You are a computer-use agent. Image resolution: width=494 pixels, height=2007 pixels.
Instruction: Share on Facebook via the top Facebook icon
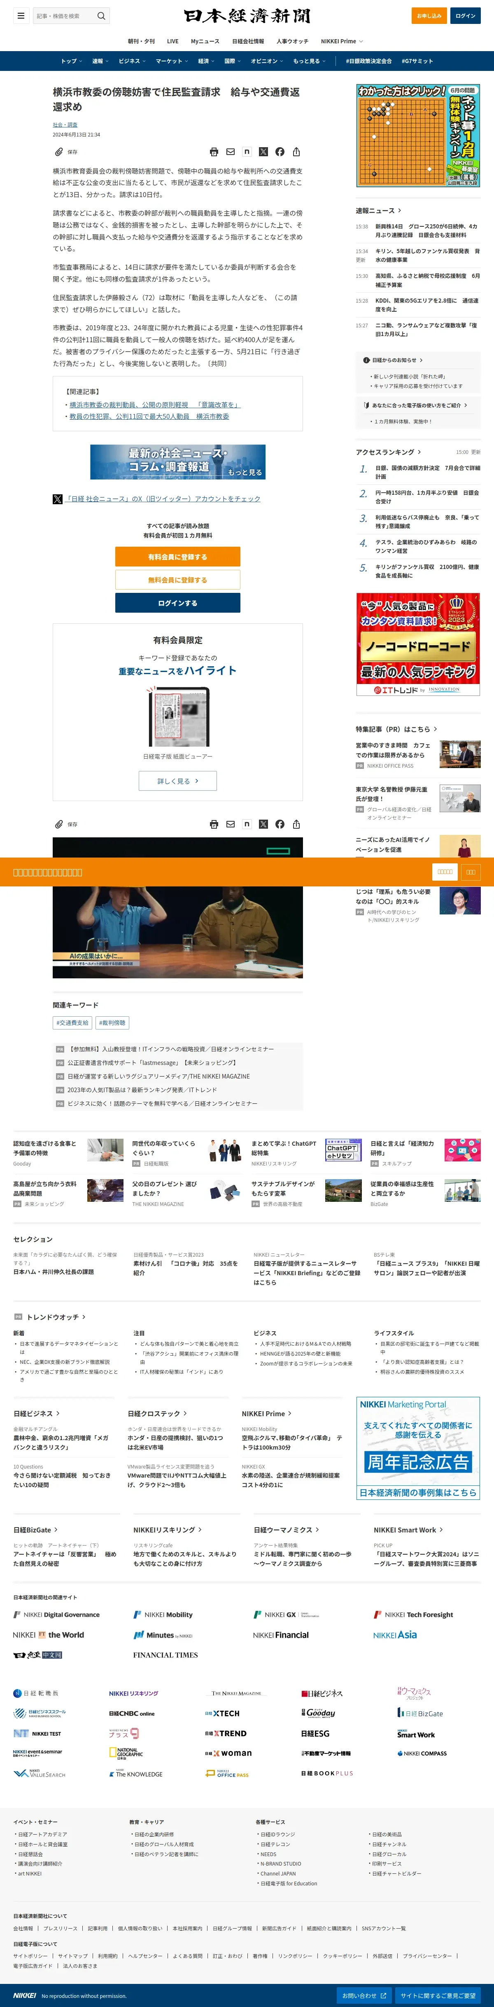[279, 152]
